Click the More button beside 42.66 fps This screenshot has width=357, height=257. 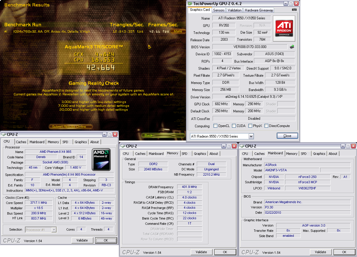[x=178, y=32]
